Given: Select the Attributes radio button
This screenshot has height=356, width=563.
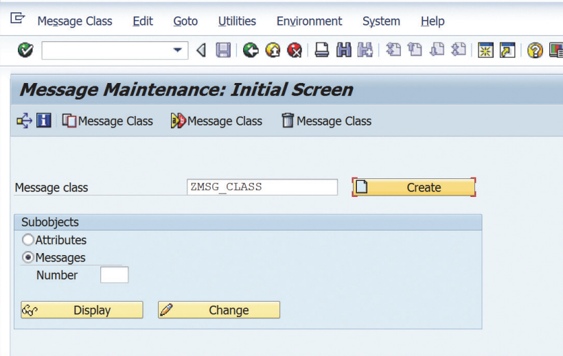Looking at the screenshot, I should tap(28, 239).
